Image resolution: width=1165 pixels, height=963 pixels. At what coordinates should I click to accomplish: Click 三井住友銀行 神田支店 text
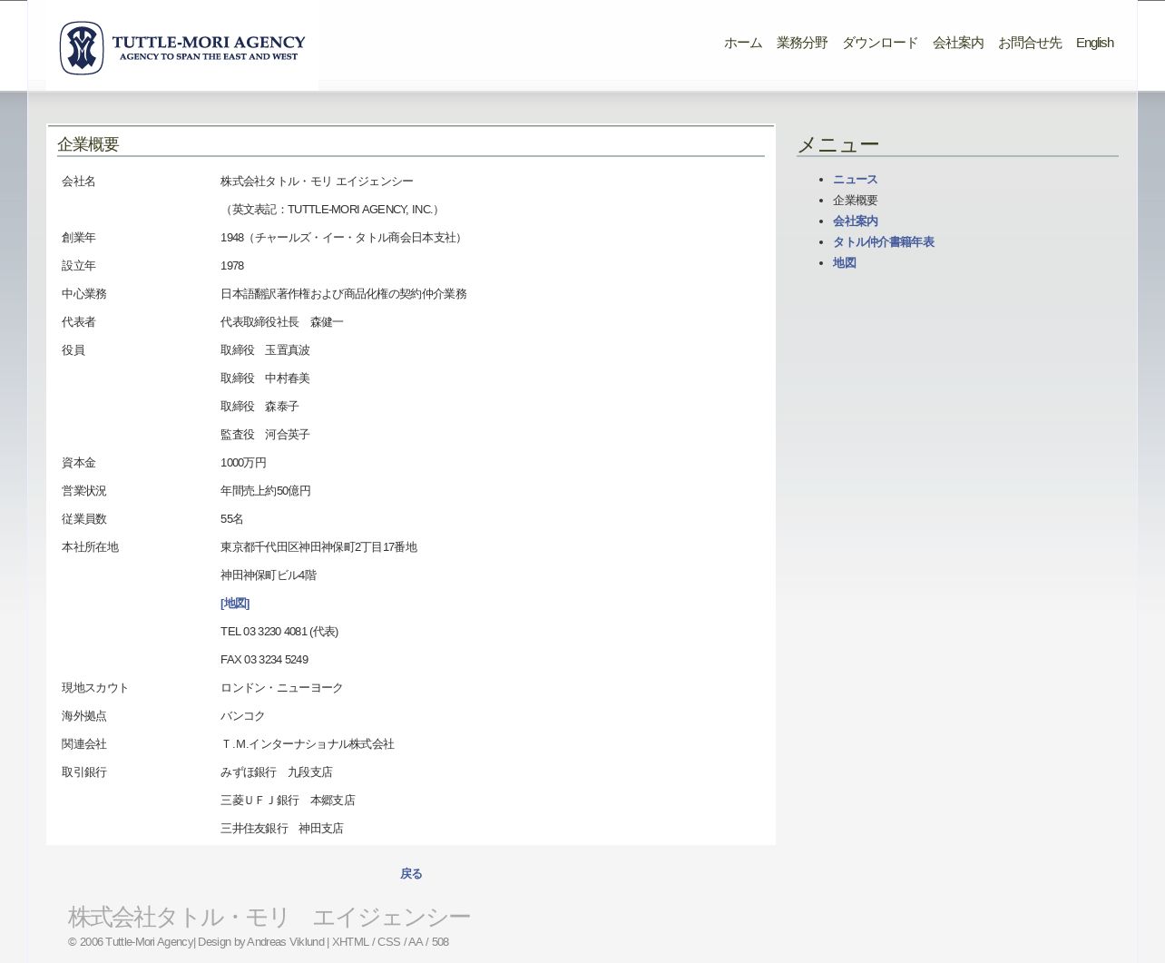[x=282, y=829]
